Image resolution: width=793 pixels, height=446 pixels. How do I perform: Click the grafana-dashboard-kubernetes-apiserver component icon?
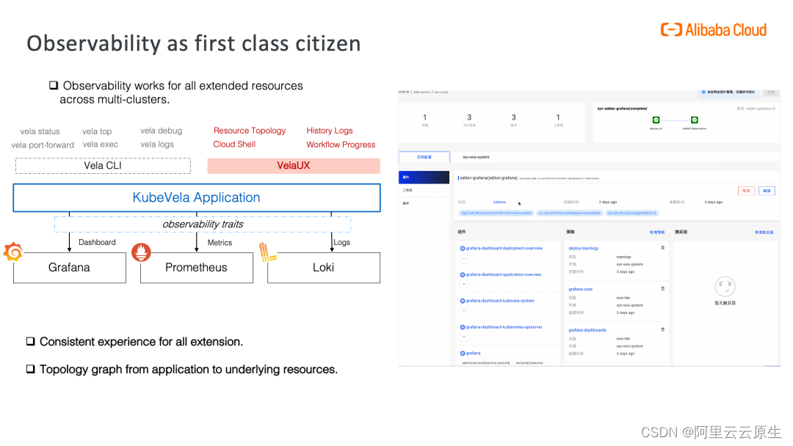[463, 327]
